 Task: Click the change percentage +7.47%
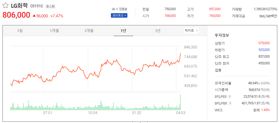point(57,16)
